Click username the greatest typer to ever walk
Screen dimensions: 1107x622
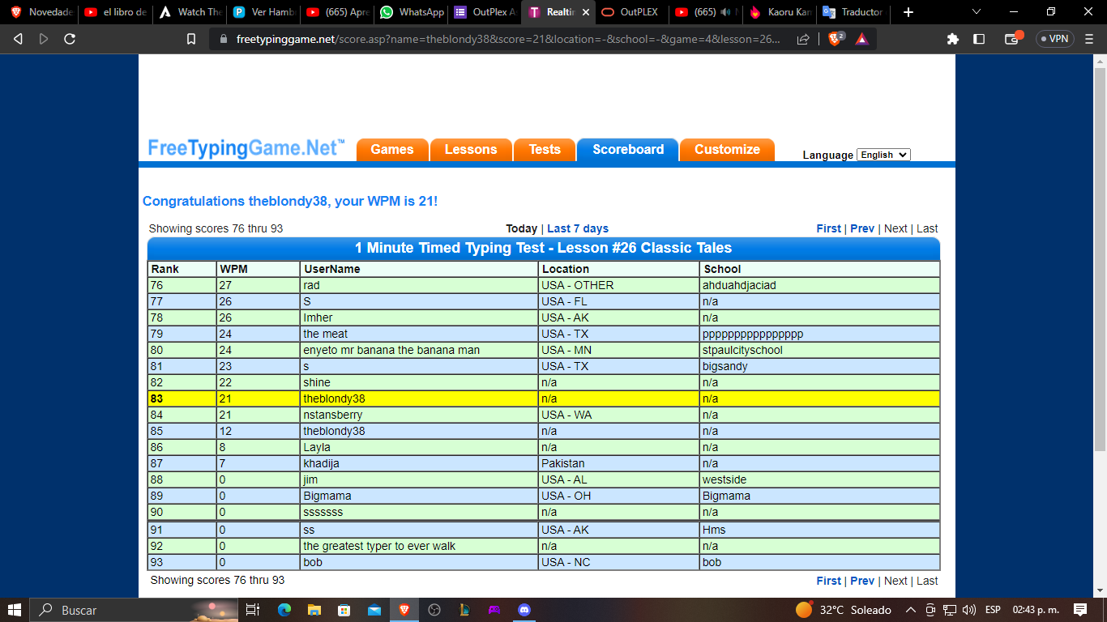pyautogui.click(x=379, y=546)
